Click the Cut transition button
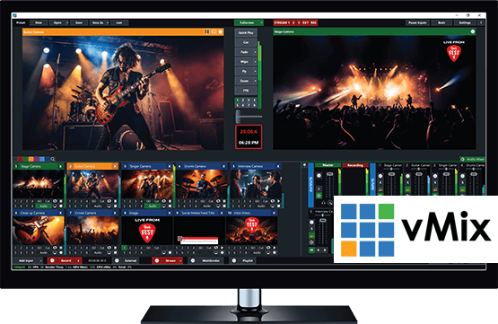 pos(246,42)
